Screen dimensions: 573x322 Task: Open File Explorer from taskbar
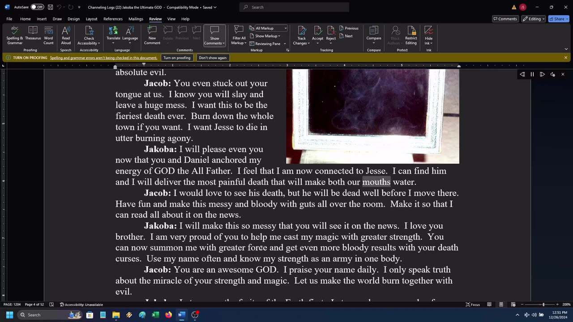[x=116, y=315]
